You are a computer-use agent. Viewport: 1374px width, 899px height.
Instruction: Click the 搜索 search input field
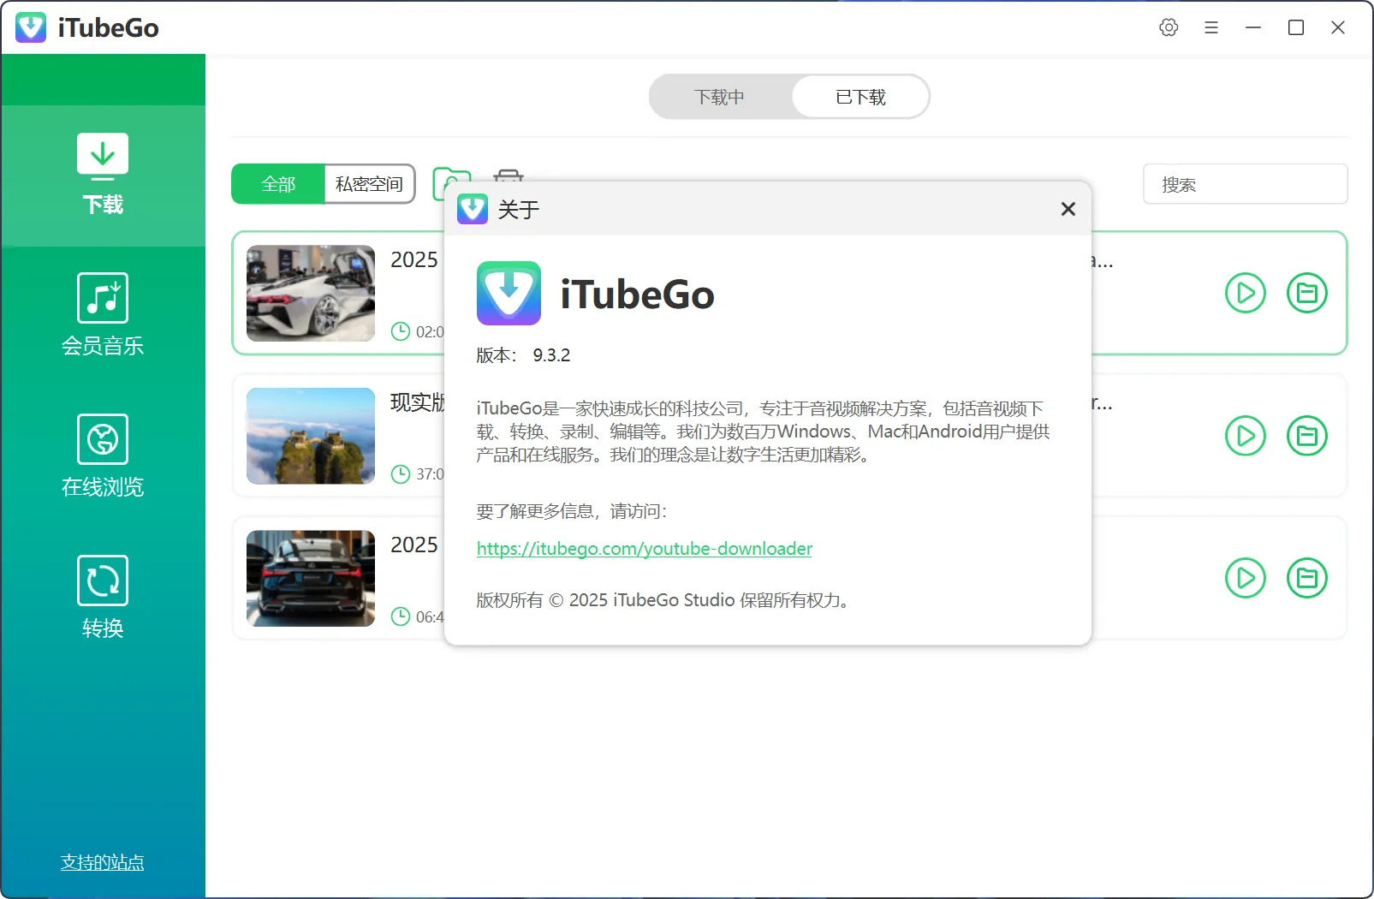(1245, 184)
